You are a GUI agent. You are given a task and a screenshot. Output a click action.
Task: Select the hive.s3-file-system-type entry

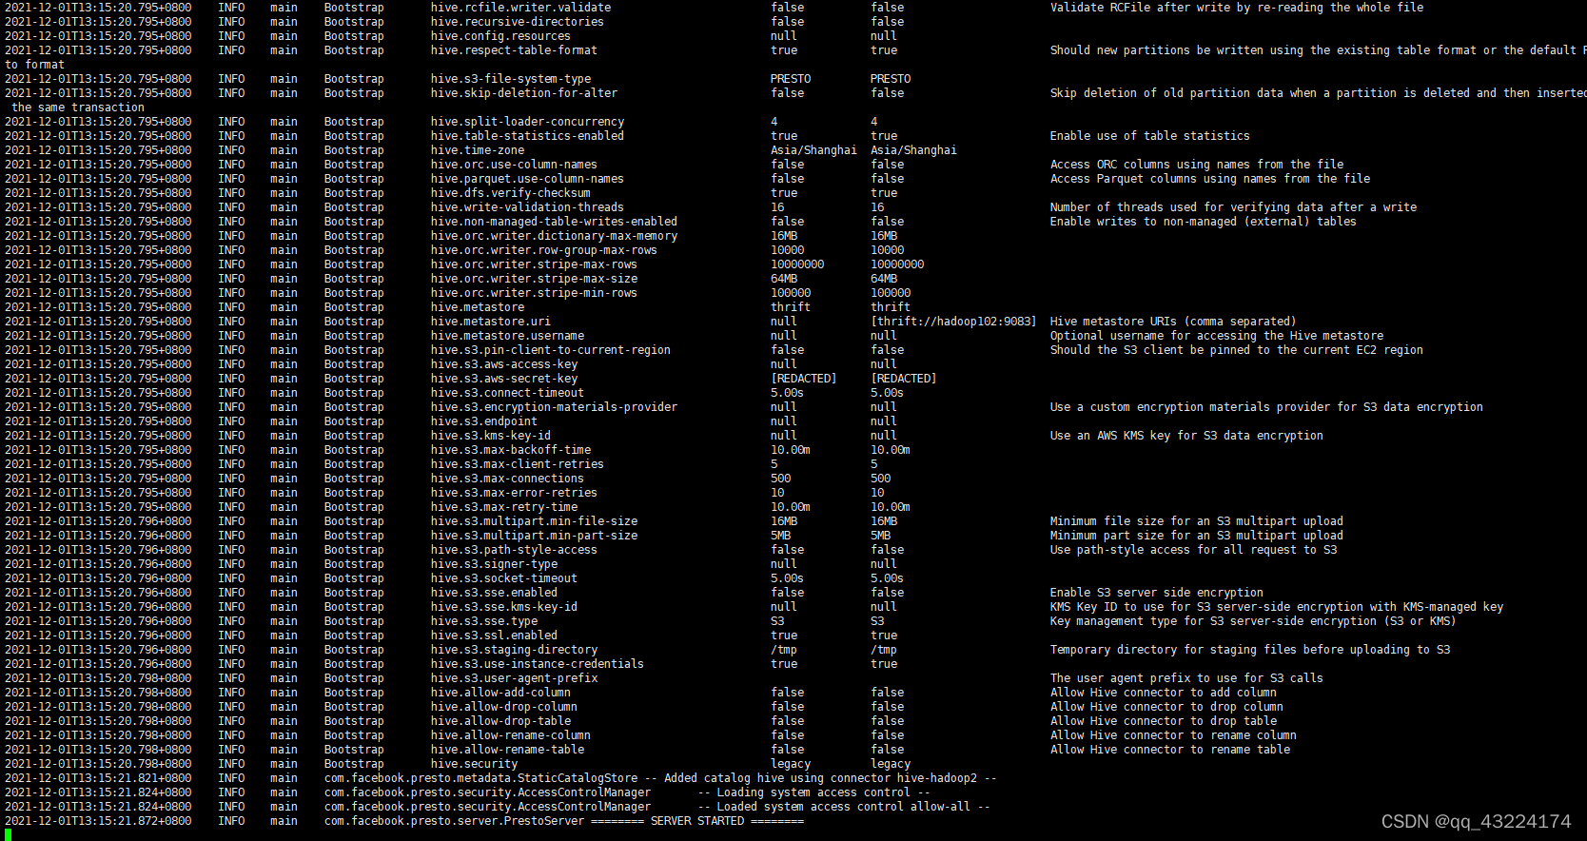510,79
